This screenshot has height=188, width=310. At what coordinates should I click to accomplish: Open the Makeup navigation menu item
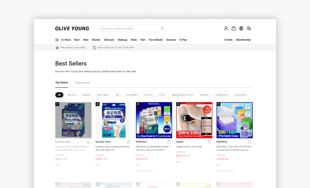(x=123, y=40)
